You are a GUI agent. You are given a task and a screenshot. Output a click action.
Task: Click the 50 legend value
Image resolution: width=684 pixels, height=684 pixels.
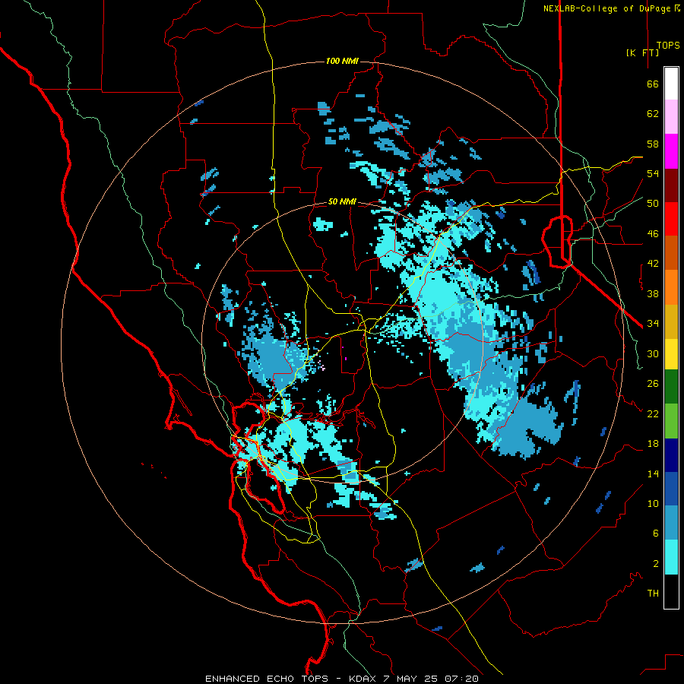653,204
